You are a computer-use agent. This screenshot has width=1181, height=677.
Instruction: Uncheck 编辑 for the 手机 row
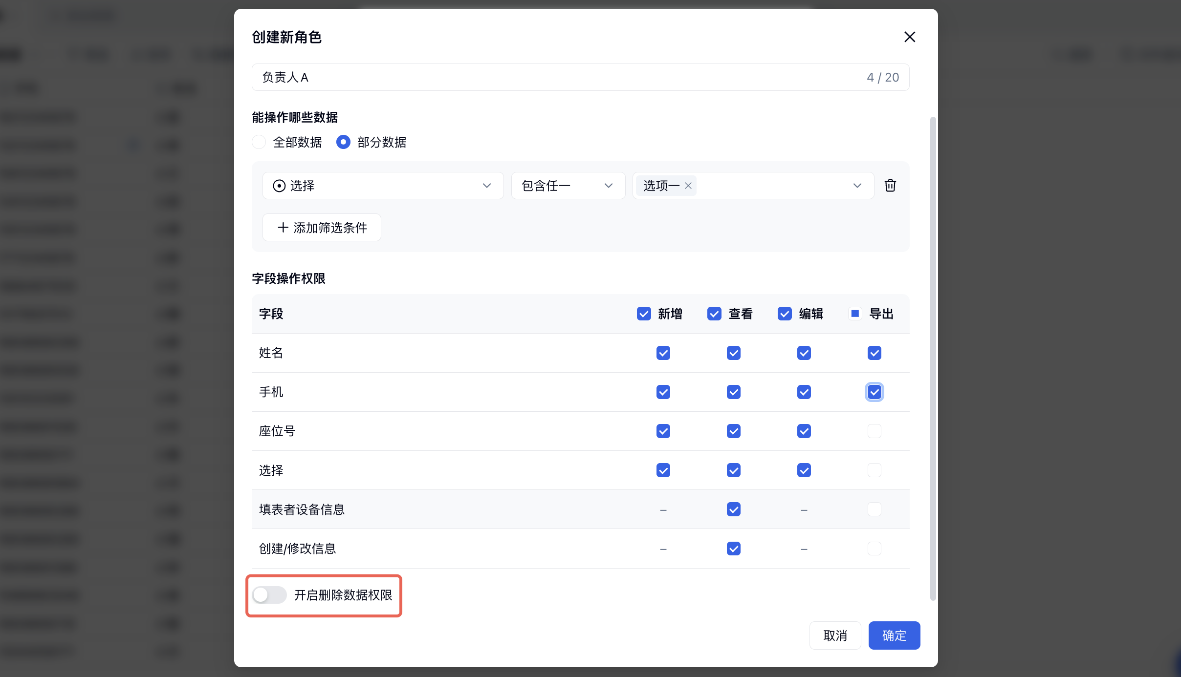pyautogui.click(x=804, y=392)
